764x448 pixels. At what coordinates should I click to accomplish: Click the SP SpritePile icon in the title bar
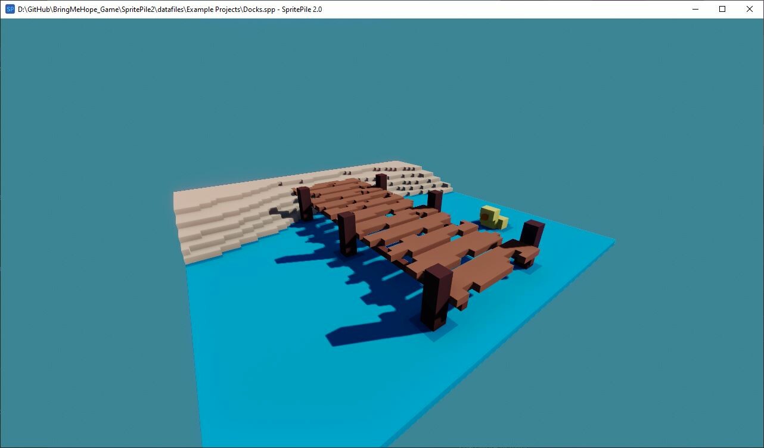tap(8, 9)
